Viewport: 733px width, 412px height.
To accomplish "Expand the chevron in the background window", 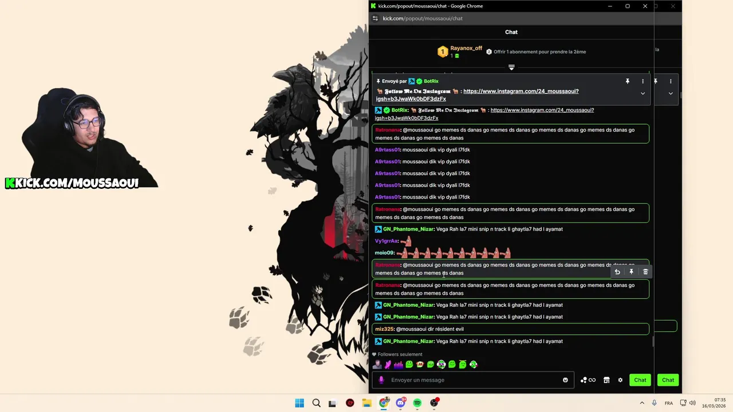I will 671,93.
